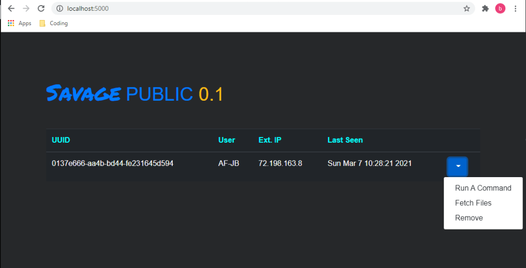Screen dimensions: 526x268
Task: Click the Savage logo heading
Action: tap(83, 94)
